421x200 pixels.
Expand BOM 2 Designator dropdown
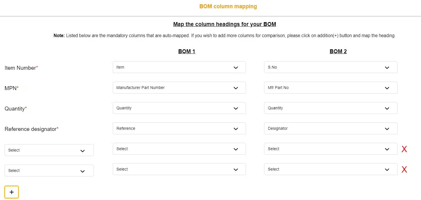coord(331,128)
